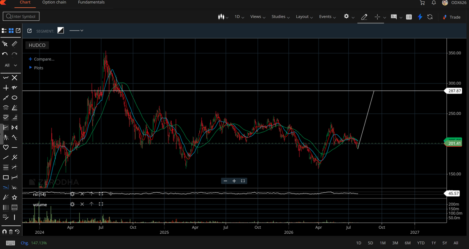Screen dimensions: 469x249
Task: Select the vertical line tool
Action: [x=14, y=217]
